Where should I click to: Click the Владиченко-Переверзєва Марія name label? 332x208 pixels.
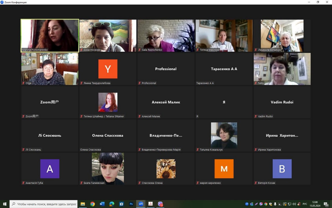161,150
